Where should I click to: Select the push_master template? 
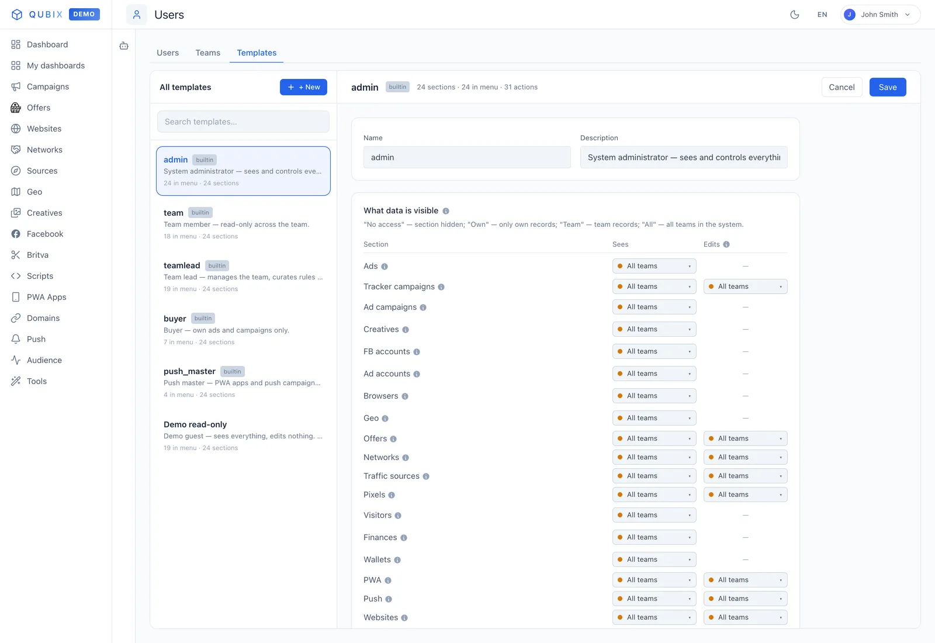pyautogui.click(x=243, y=382)
